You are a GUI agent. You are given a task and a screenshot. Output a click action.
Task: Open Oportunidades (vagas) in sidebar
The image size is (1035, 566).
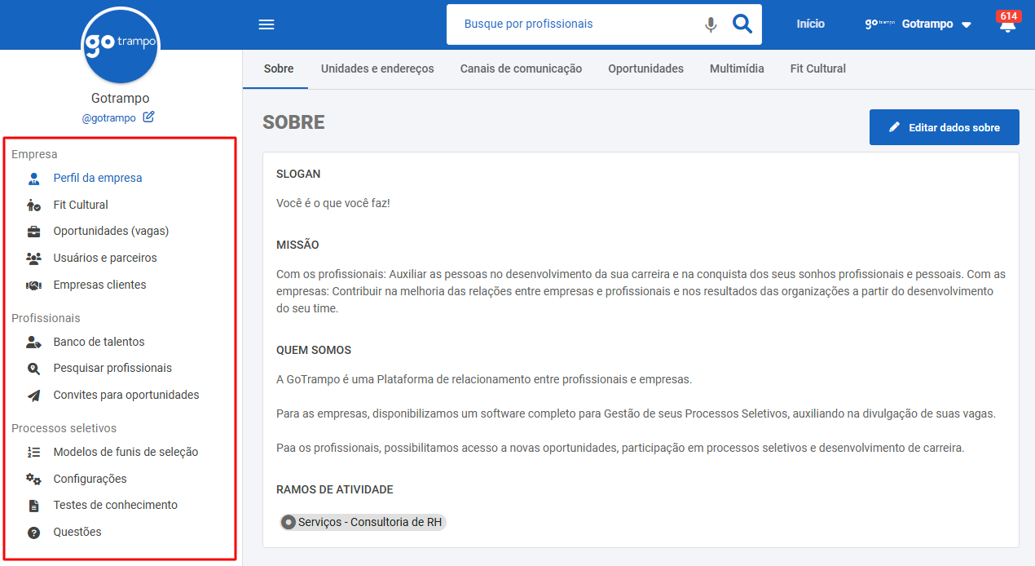[111, 231]
